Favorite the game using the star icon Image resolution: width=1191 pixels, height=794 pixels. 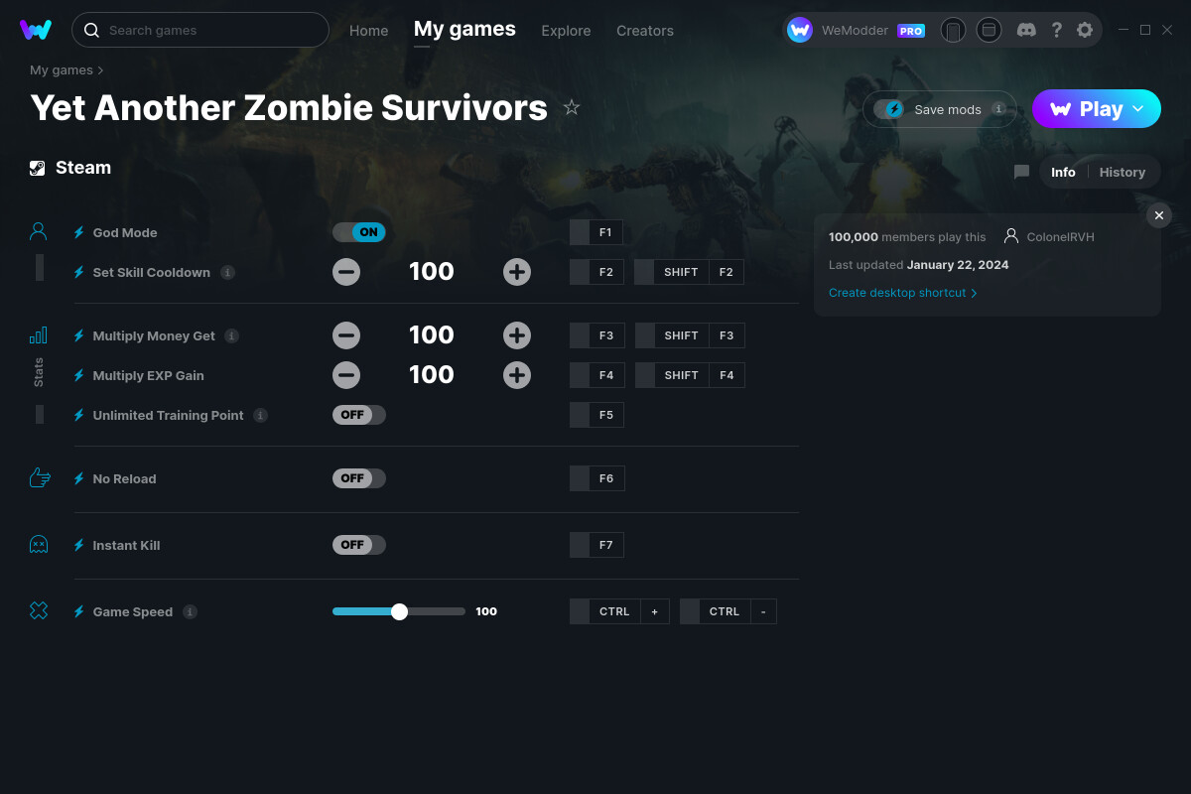click(x=572, y=107)
